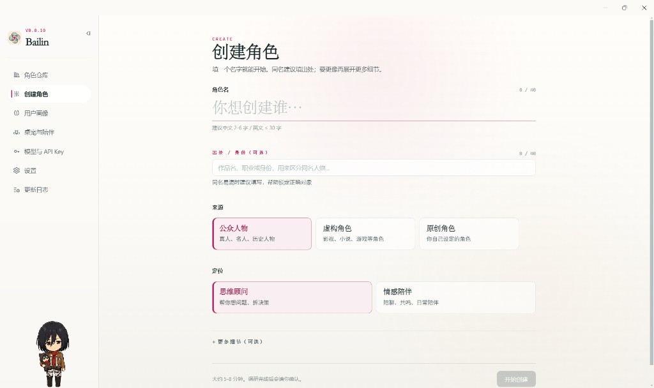Expand 更多细节（可选） section

pyautogui.click(x=238, y=342)
